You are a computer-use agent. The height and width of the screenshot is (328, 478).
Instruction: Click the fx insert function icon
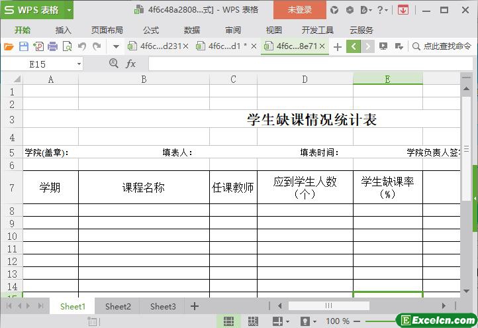[x=131, y=64]
